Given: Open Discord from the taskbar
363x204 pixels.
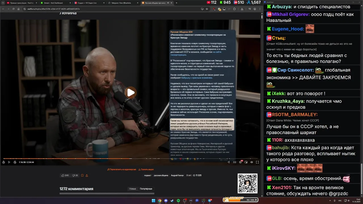Looking at the screenshot, I should pyautogui.click(x=166, y=201).
